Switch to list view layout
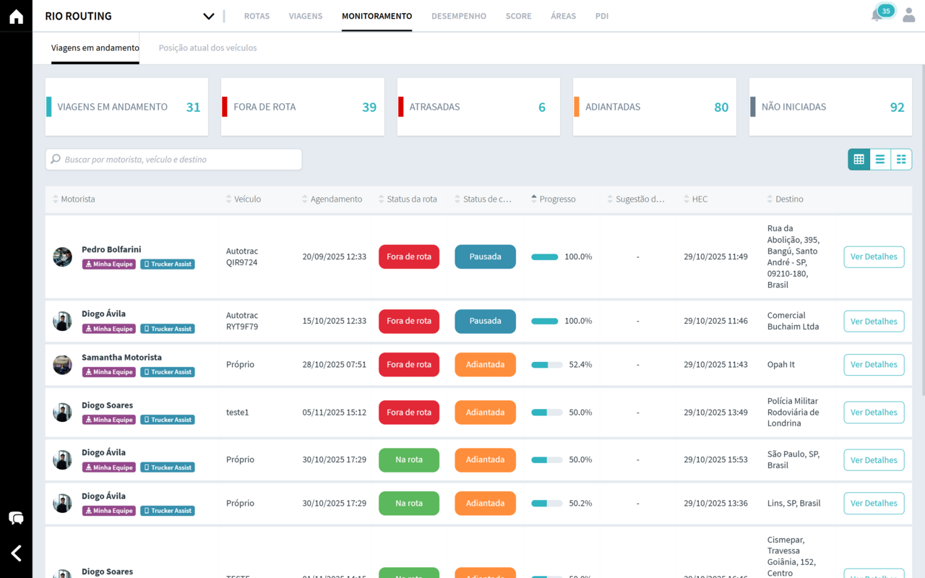 (879, 160)
